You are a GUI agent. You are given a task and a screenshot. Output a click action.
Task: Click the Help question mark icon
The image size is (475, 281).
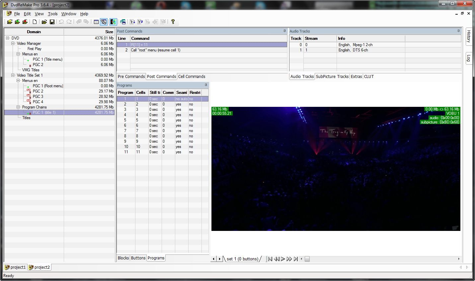173,22
